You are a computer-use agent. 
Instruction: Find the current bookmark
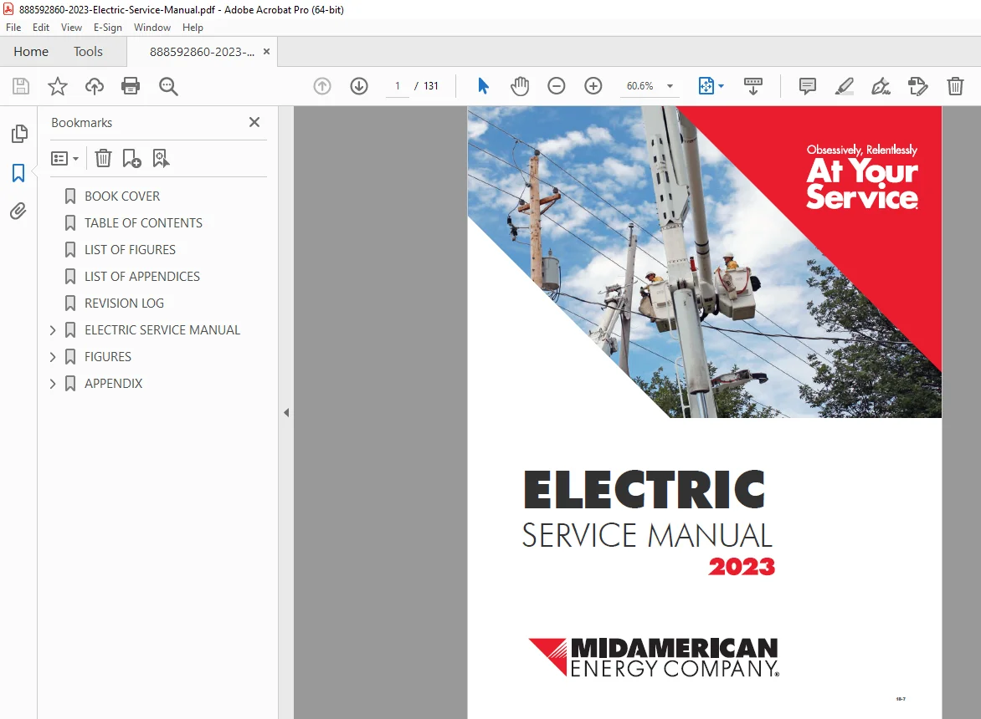161,158
